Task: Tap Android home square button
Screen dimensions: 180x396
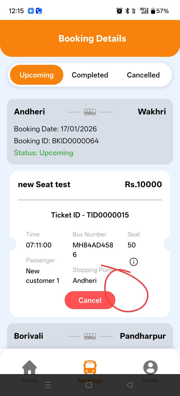Action: (89, 385)
